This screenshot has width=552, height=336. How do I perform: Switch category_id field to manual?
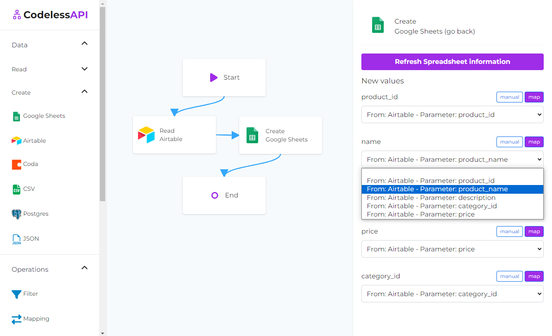click(509, 276)
